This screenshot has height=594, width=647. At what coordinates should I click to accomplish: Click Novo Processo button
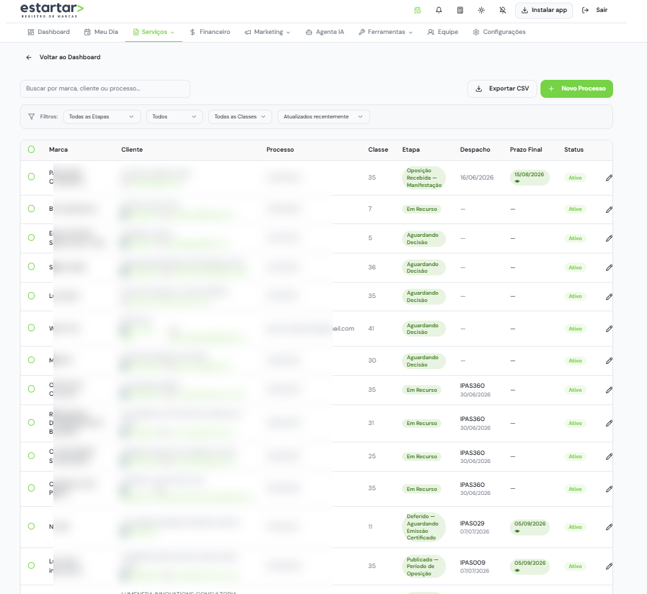tap(576, 88)
